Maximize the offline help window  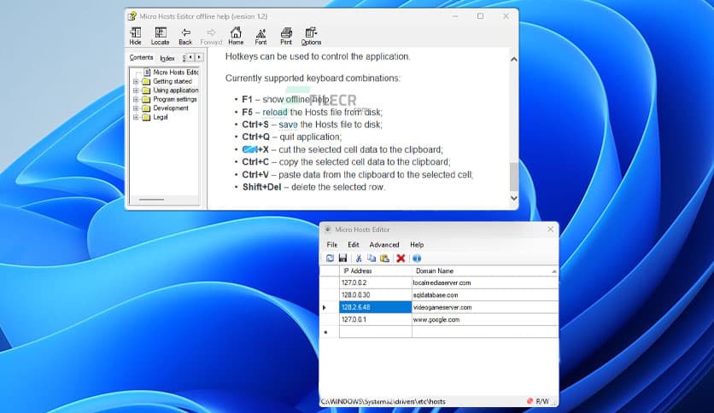click(x=480, y=16)
